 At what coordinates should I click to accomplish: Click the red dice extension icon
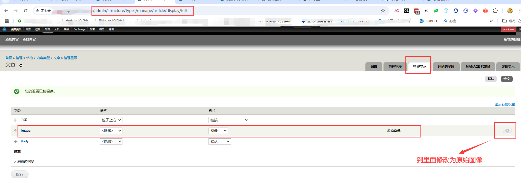(x=485, y=11)
